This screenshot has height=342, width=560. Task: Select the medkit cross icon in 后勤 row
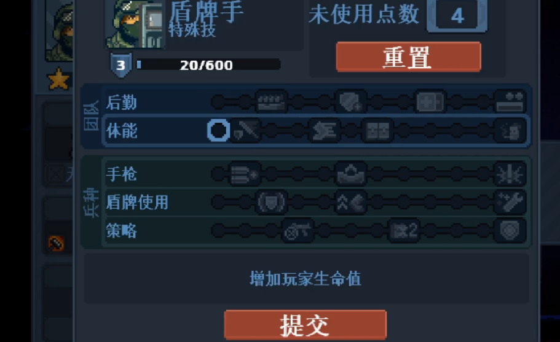pyautogui.click(x=430, y=102)
